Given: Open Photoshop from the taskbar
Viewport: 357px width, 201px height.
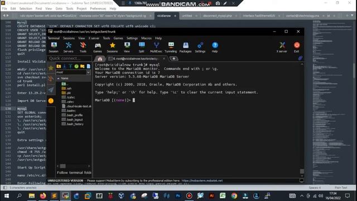Looking at the screenshot, I should tap(178, 196).
